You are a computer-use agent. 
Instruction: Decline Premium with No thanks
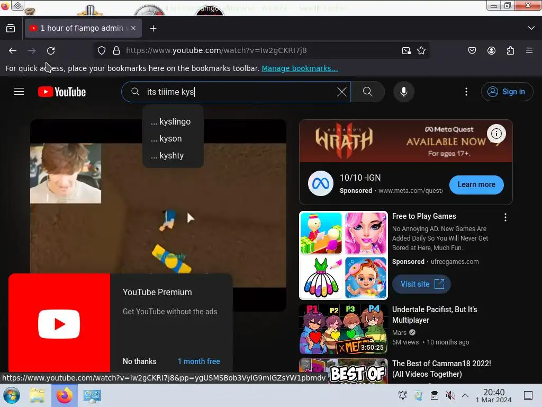click(x=140, y=361)
